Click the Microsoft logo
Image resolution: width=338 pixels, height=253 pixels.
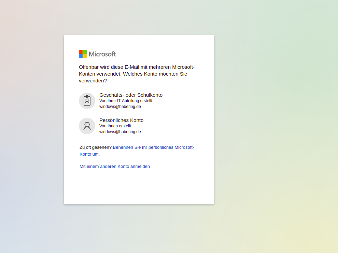click(x=97, y=54)
